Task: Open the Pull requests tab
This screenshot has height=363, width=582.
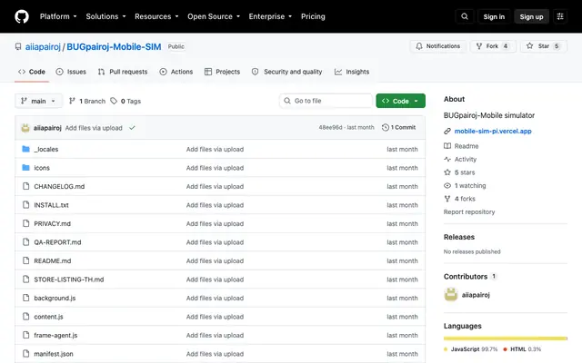Action: [123, 72]
